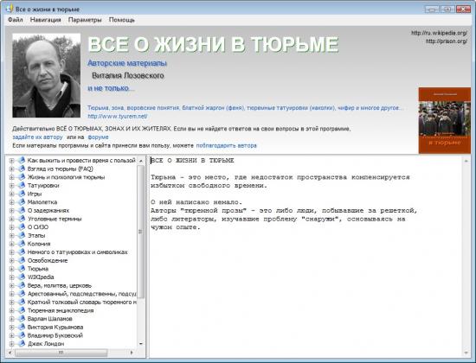Viewport: 476px width, 363px height.
Task: Click the book icon next to Игры
Action: (22, 194)
